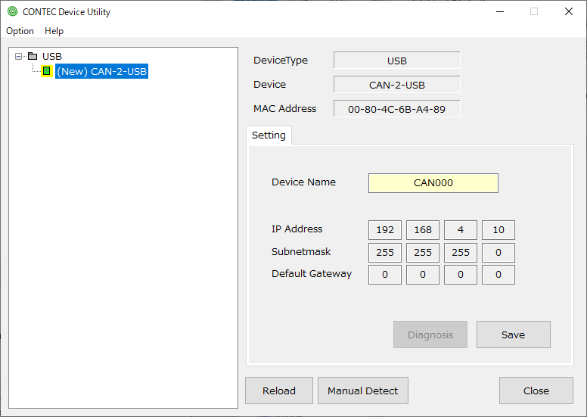
Task: Open the Option menu
Action: (x=20, y=31)
